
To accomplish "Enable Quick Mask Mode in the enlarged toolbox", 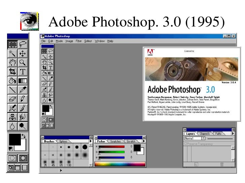I will (23, 158).
